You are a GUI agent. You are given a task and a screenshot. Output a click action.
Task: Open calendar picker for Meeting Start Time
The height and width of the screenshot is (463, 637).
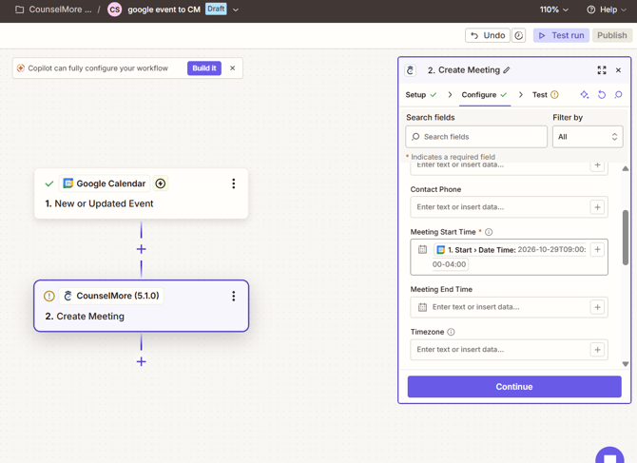click(x=422, y=249)
